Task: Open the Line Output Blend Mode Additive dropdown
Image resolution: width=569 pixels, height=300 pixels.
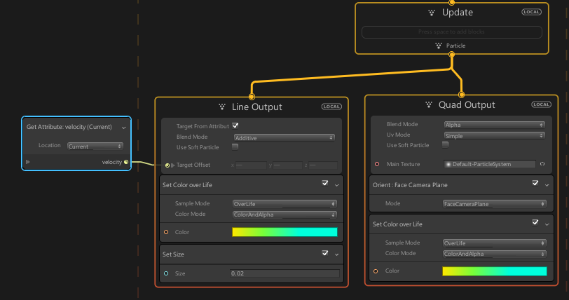Action: [x=284, y=138]
